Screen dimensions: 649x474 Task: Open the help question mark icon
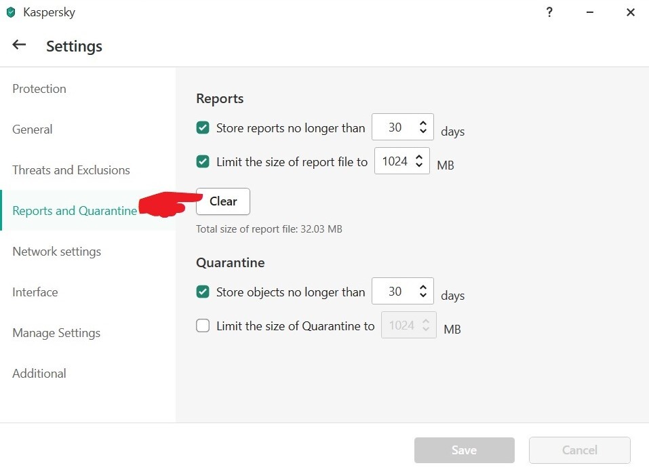tap(549, 12)
